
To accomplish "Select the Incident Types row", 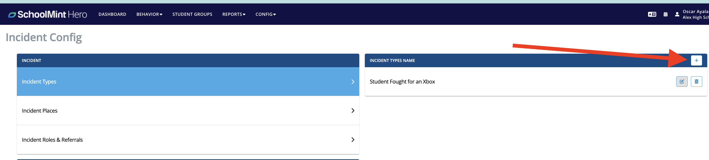I will click(188, 82).
